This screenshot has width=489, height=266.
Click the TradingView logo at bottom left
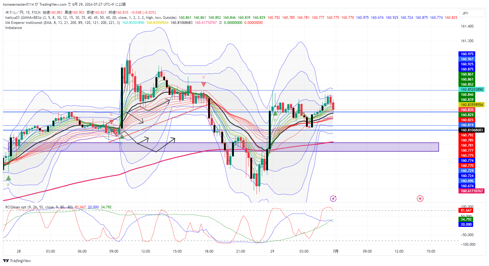[17, 261]
